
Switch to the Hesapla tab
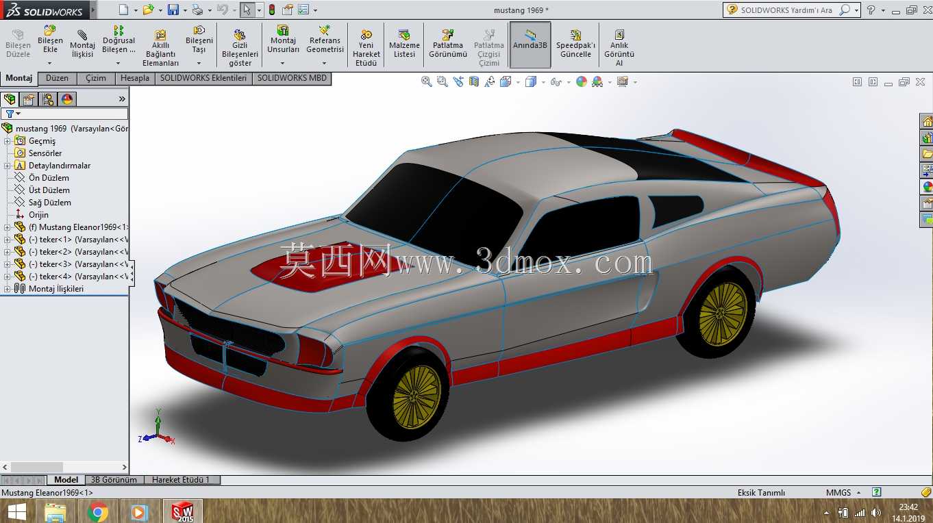135,78
